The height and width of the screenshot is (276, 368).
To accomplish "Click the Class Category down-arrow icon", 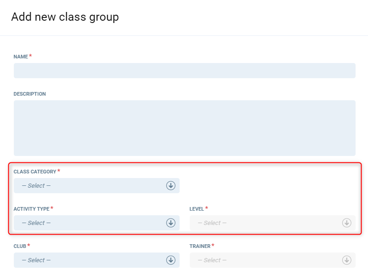I will 171,185.
